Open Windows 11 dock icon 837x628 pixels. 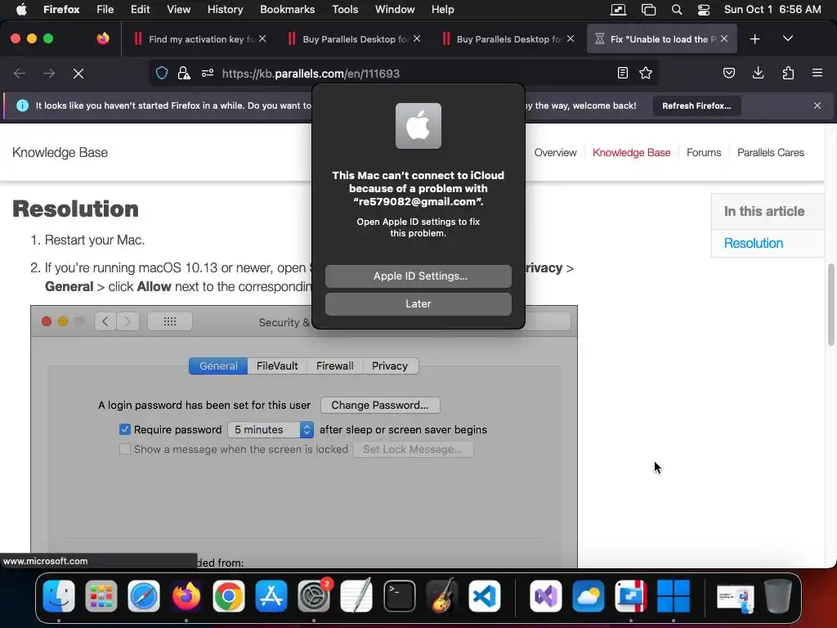[x=674, y=596]
